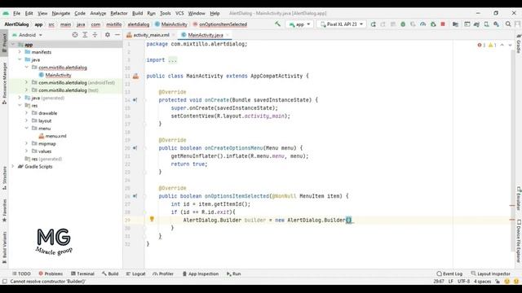The image size is (522, 293).
Task: Click Attach Debugger to Android Process icon
Action: pos(433,24)
